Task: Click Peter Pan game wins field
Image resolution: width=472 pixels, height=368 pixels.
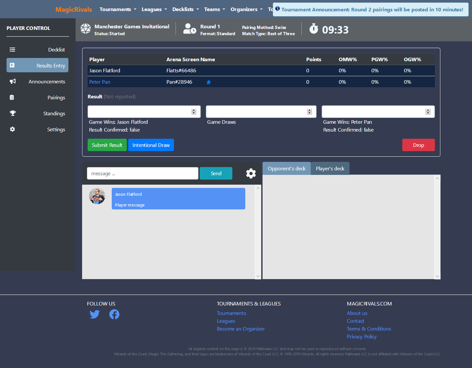Action: coord(378,112)
